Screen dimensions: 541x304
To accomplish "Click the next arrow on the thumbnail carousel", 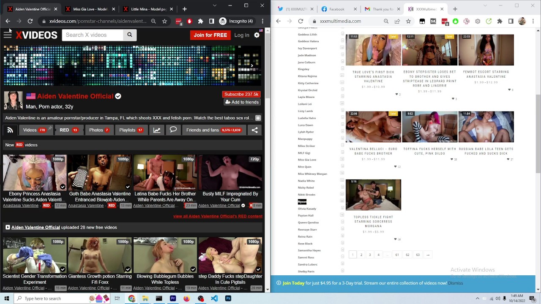I will tap(251, 65).
